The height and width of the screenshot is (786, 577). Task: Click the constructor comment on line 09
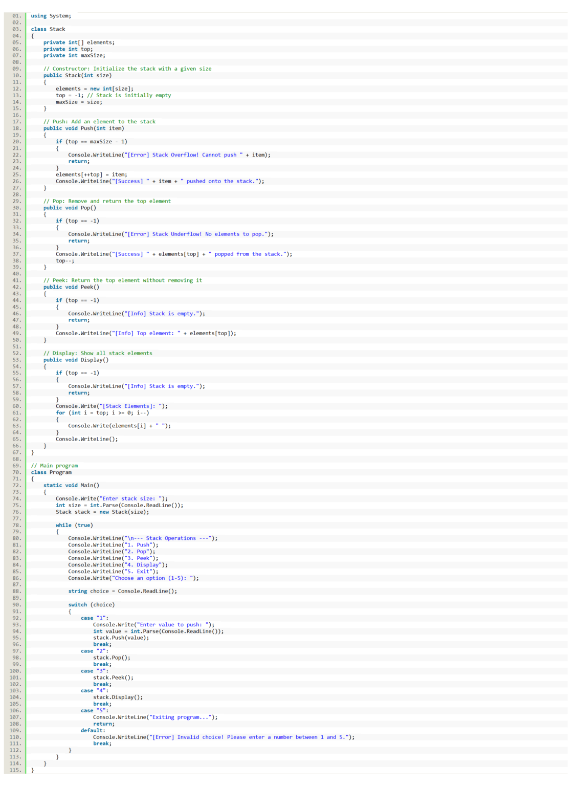coord(128,69)
